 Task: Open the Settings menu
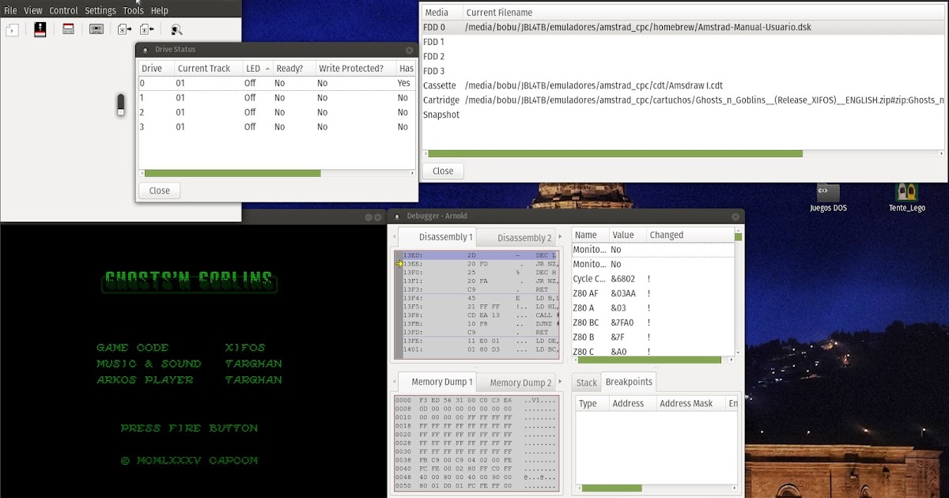(x=100, y=10)
